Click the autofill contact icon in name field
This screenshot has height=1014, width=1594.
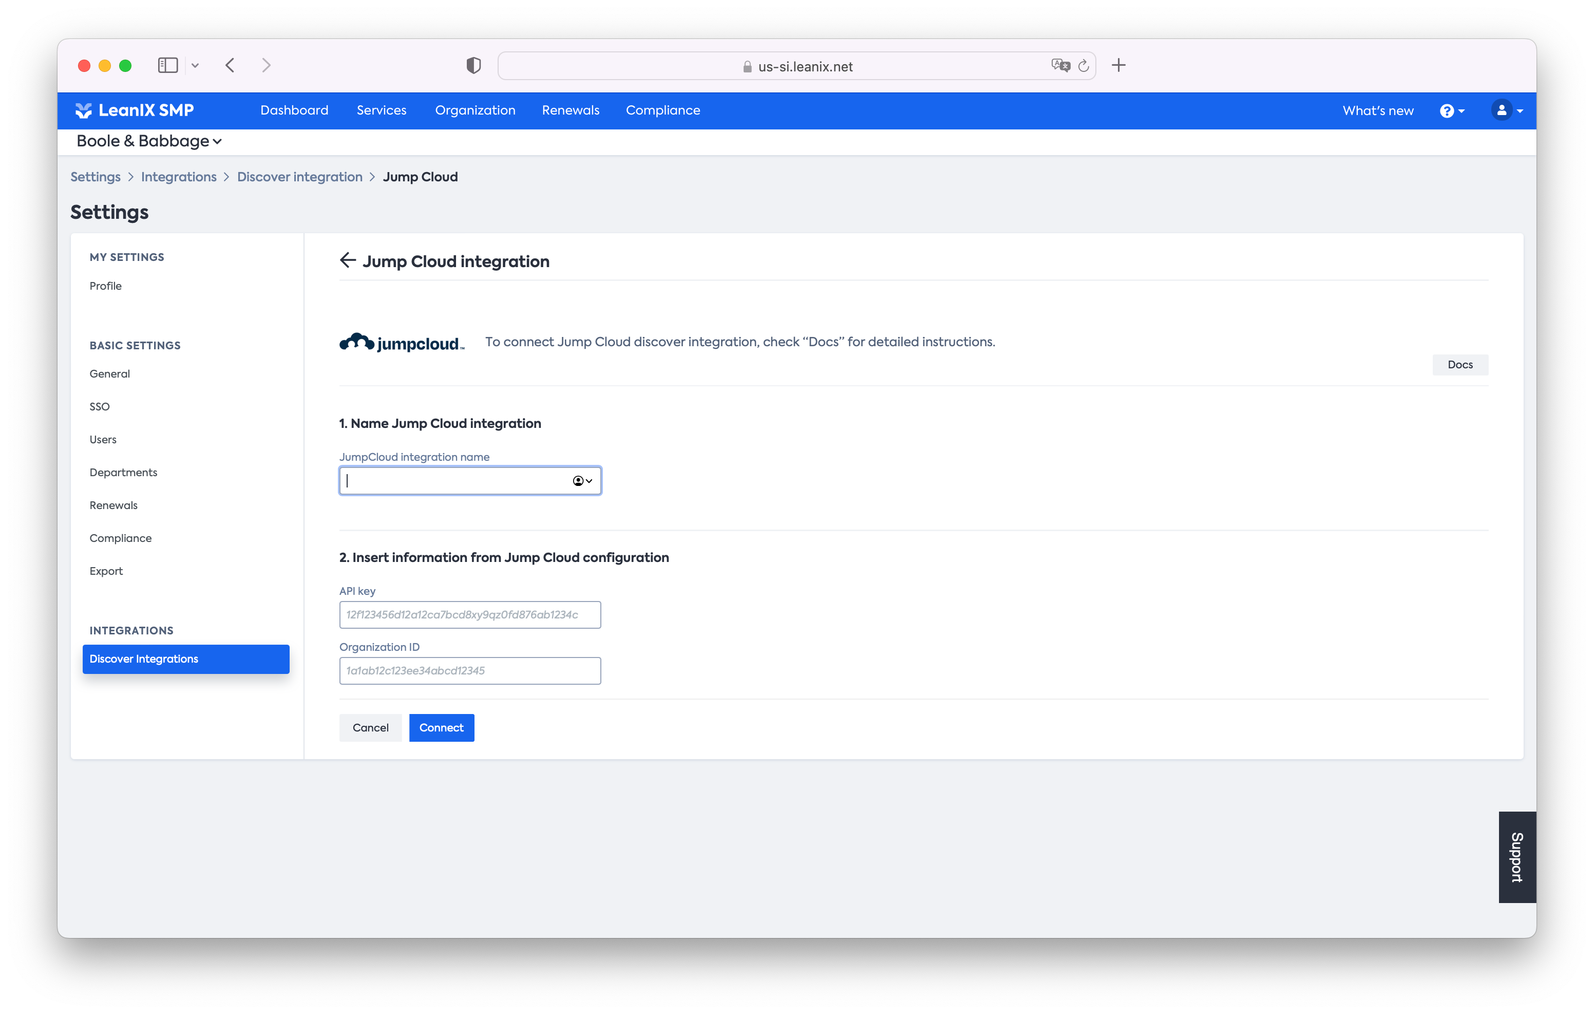[x=582, y=481]
